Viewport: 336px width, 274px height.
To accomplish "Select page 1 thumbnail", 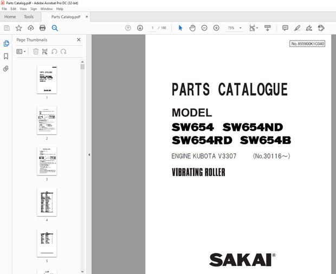I will tap(47, 80).
